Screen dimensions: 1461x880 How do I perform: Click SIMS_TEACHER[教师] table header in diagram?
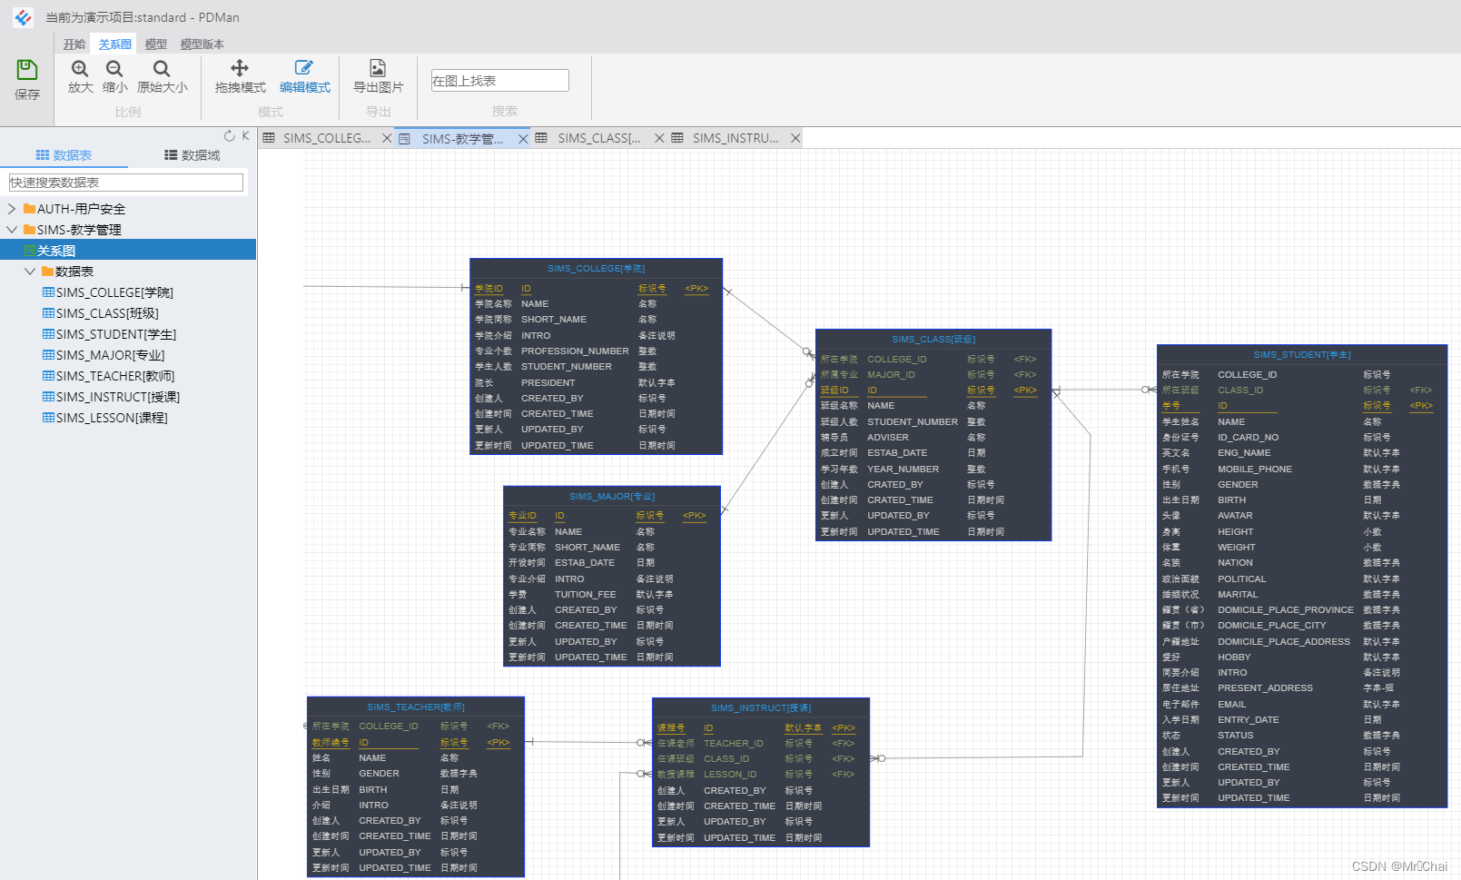pyautogui.click(x=416, y=707)
